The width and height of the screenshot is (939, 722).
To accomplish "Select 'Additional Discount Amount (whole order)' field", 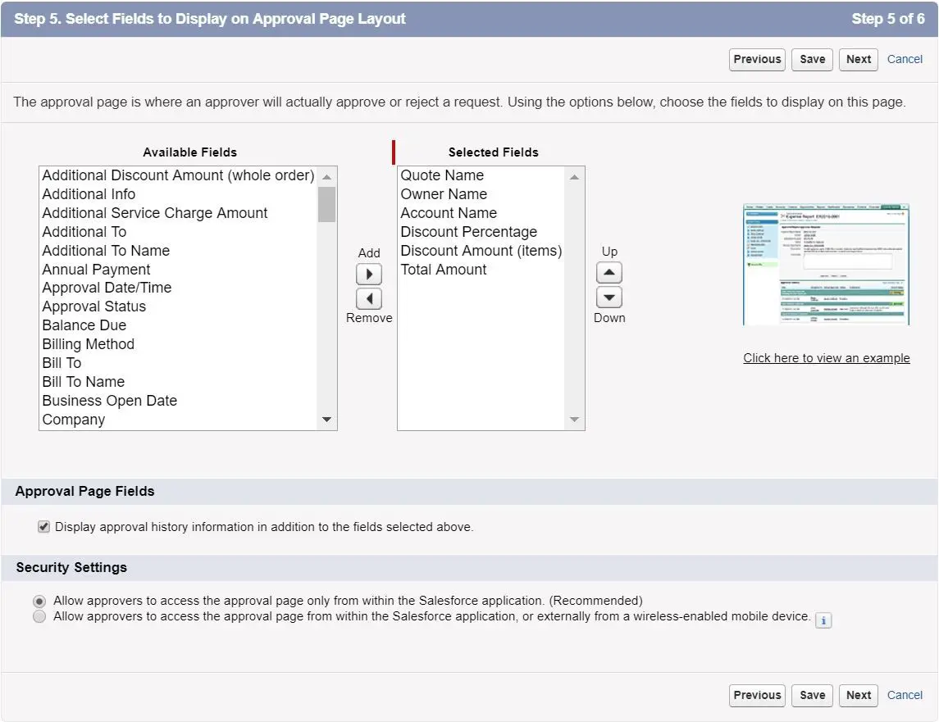I will pyautogui.click(x=178, y=175).
